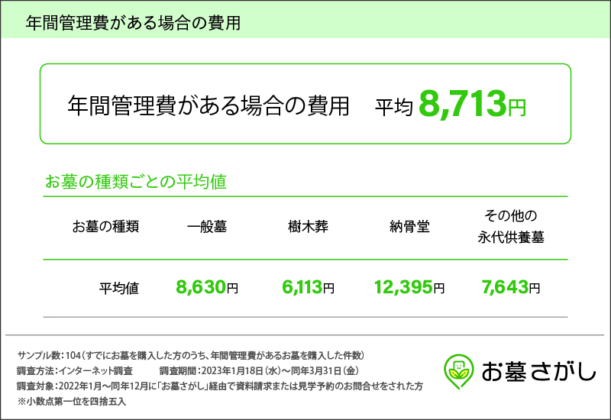Screen dimensions: 611x420
Task: Select the 7,643円 value for 永代供養墓
Action: tap(511, 288)
